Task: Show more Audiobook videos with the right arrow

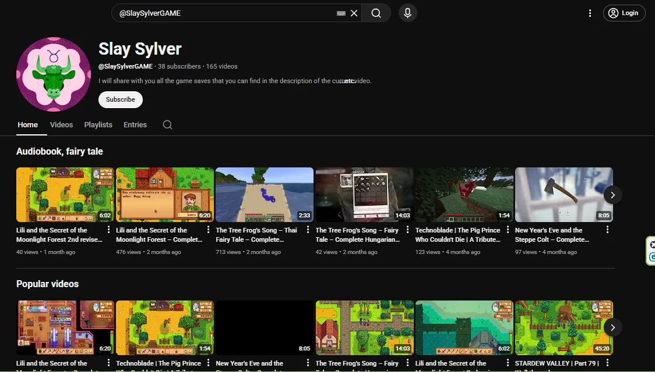Action: [612, 195]
